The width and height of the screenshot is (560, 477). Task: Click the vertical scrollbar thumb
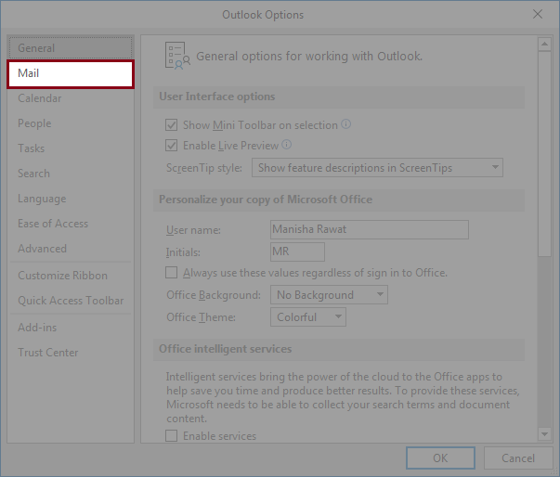pyautogui.click(x=544, y=154)
